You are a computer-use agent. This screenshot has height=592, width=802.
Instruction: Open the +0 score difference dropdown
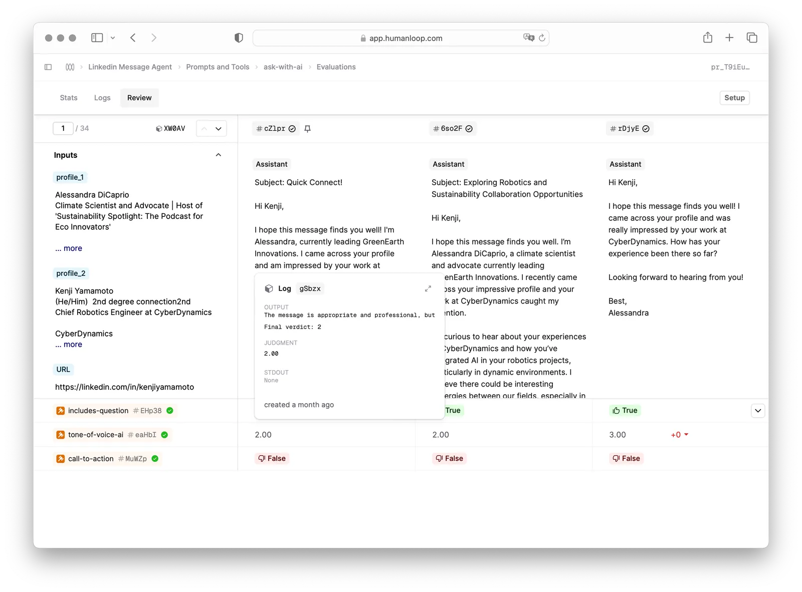[x=680, y=435]
